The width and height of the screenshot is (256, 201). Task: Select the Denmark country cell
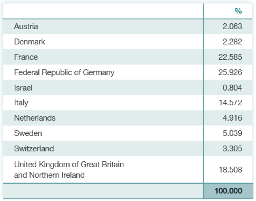[30, 42]
